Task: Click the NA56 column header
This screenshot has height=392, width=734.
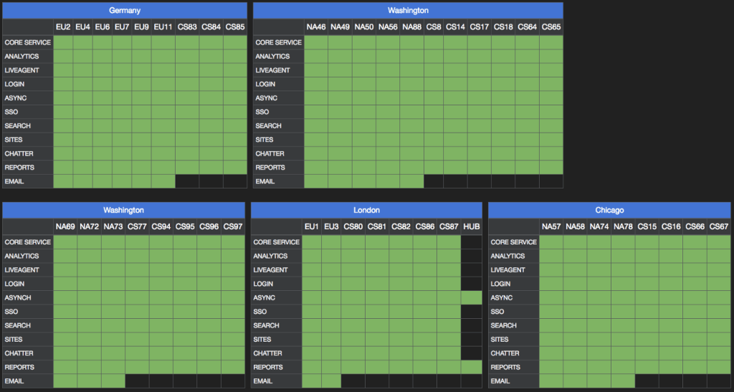Action: pos(388,27)
